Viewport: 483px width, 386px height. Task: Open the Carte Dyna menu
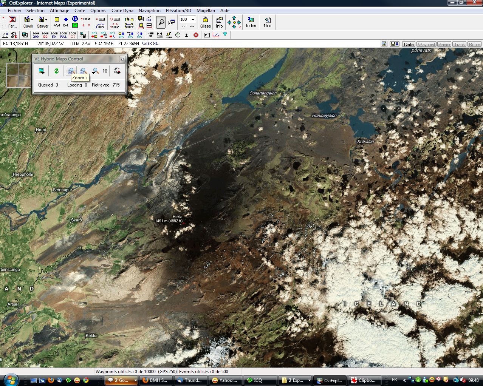point(122,11)
